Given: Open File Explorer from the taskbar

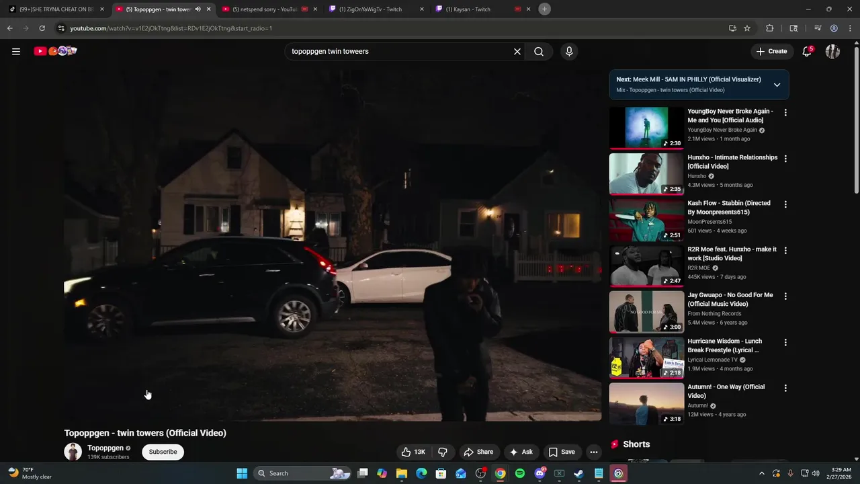Looking at the screenshot, I should 402,473.
